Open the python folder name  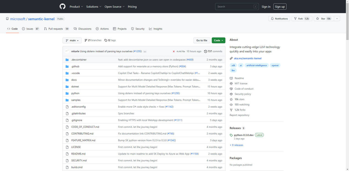tap(75, 93)
